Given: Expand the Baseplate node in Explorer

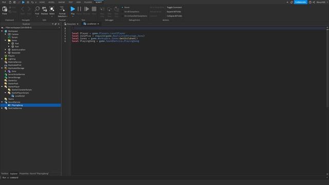Looking at the screenshot, I should click(6, 53).
